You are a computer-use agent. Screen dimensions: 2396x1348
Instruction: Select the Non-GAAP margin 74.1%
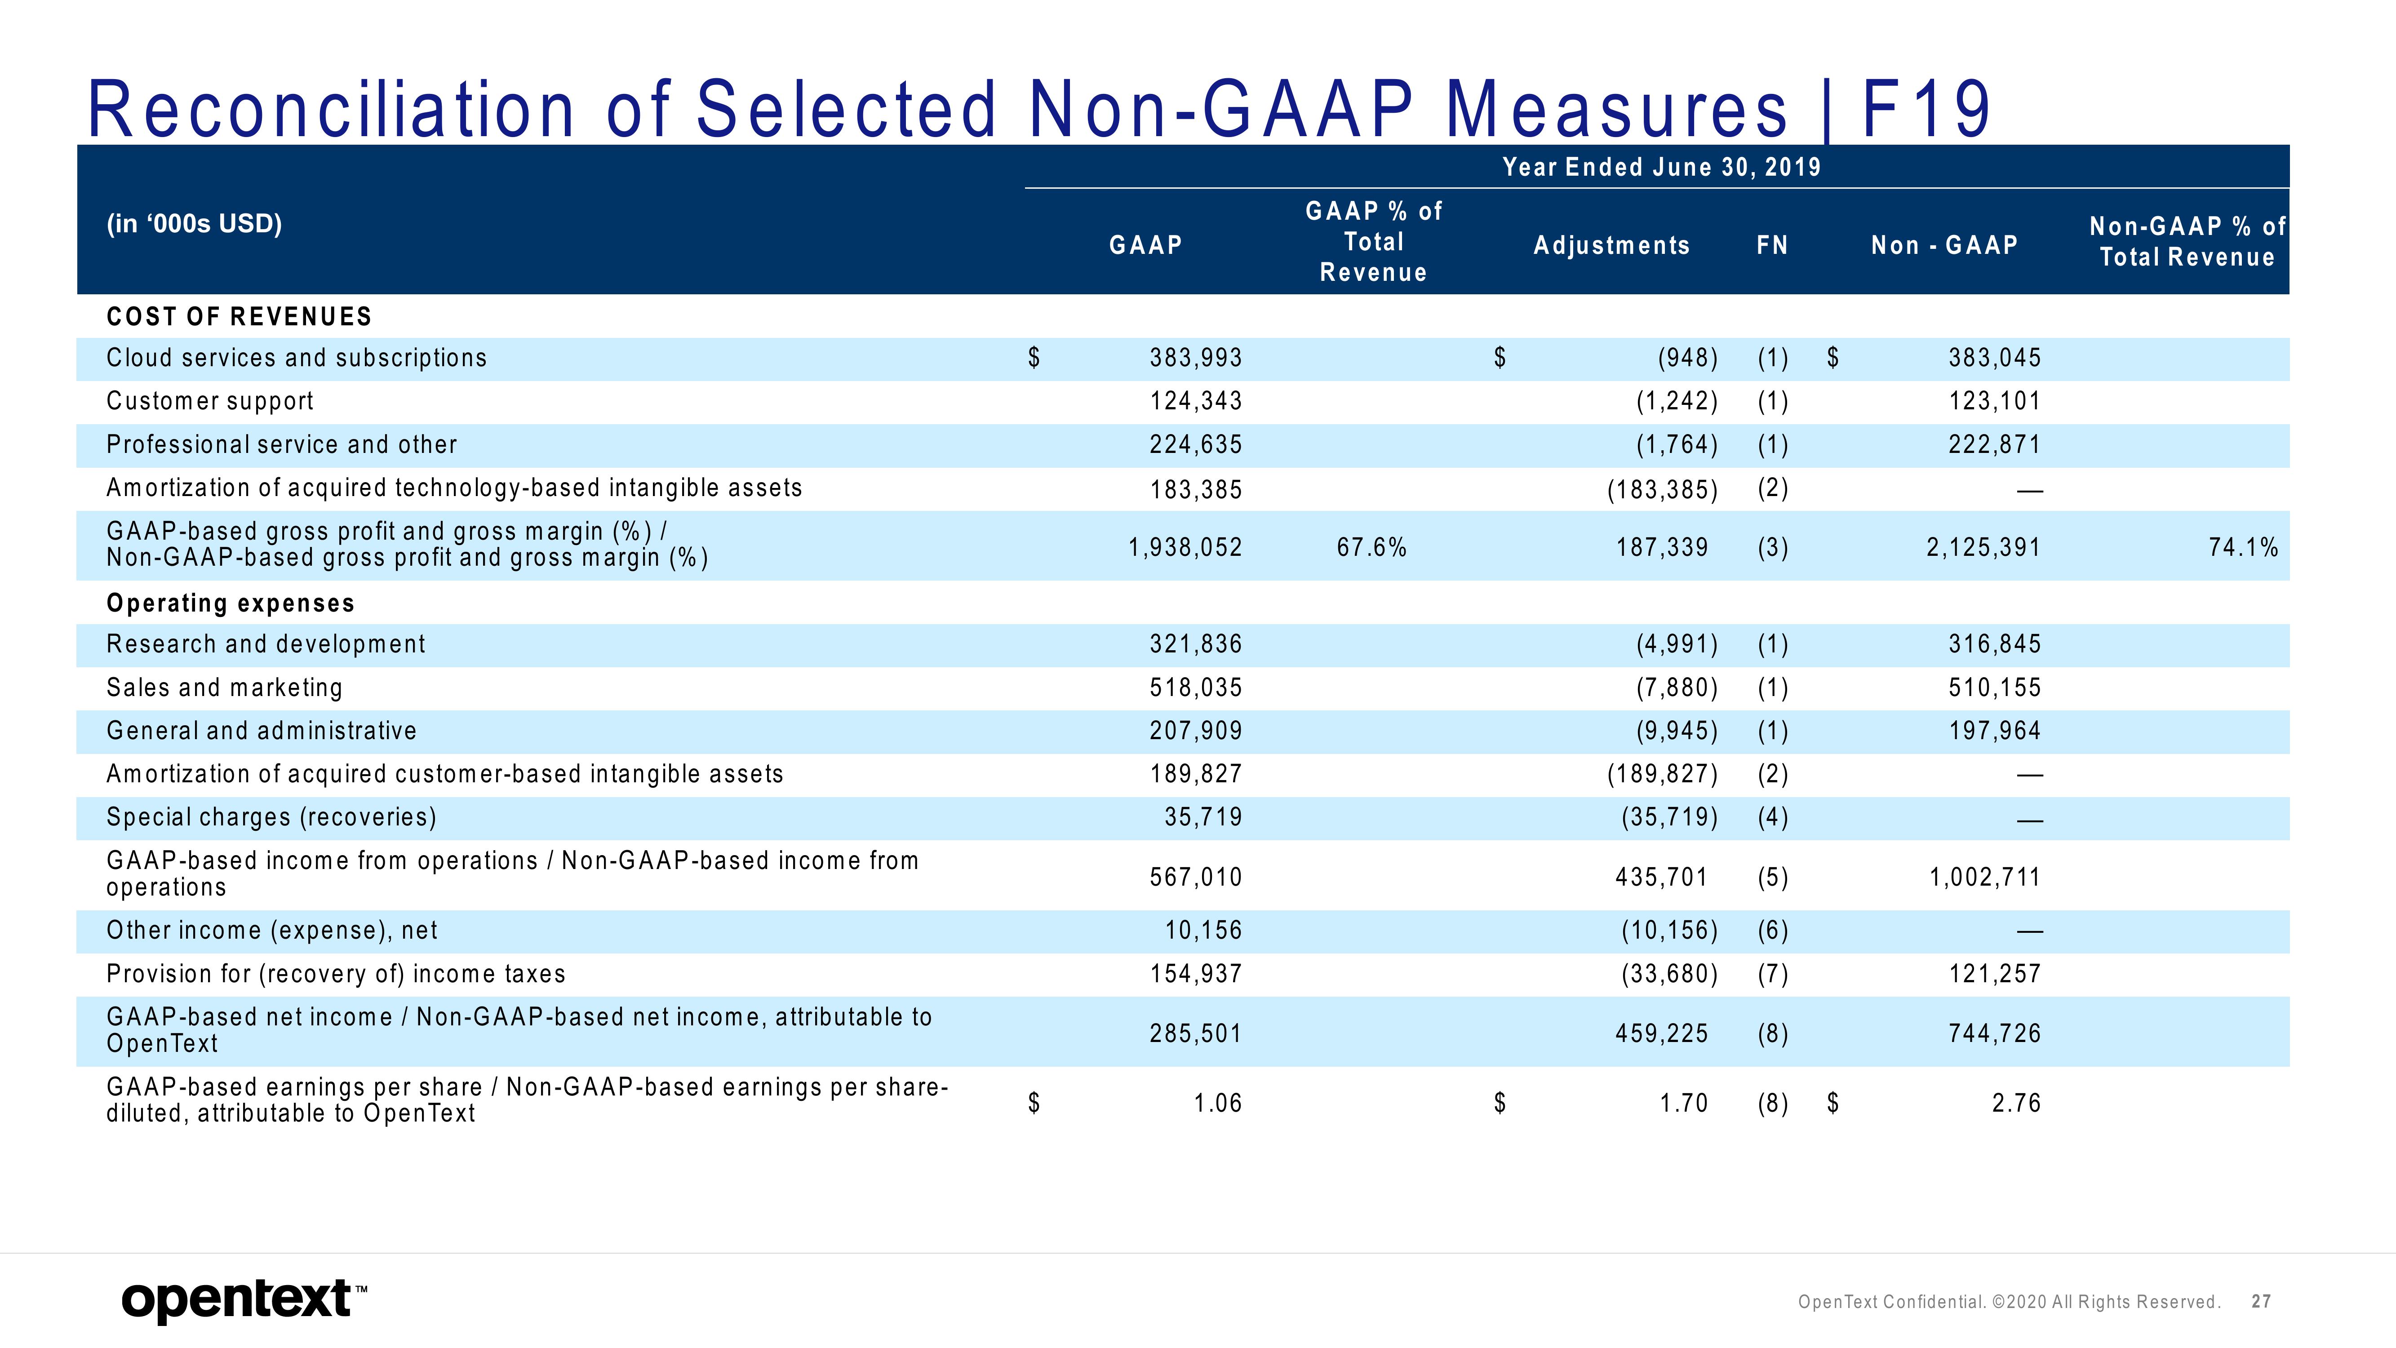pos(2244,547)
